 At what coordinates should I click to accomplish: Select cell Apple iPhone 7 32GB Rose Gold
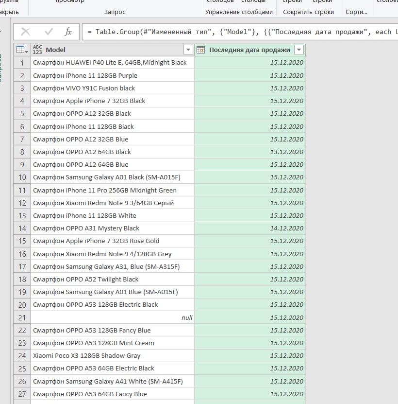click(113, 241)
